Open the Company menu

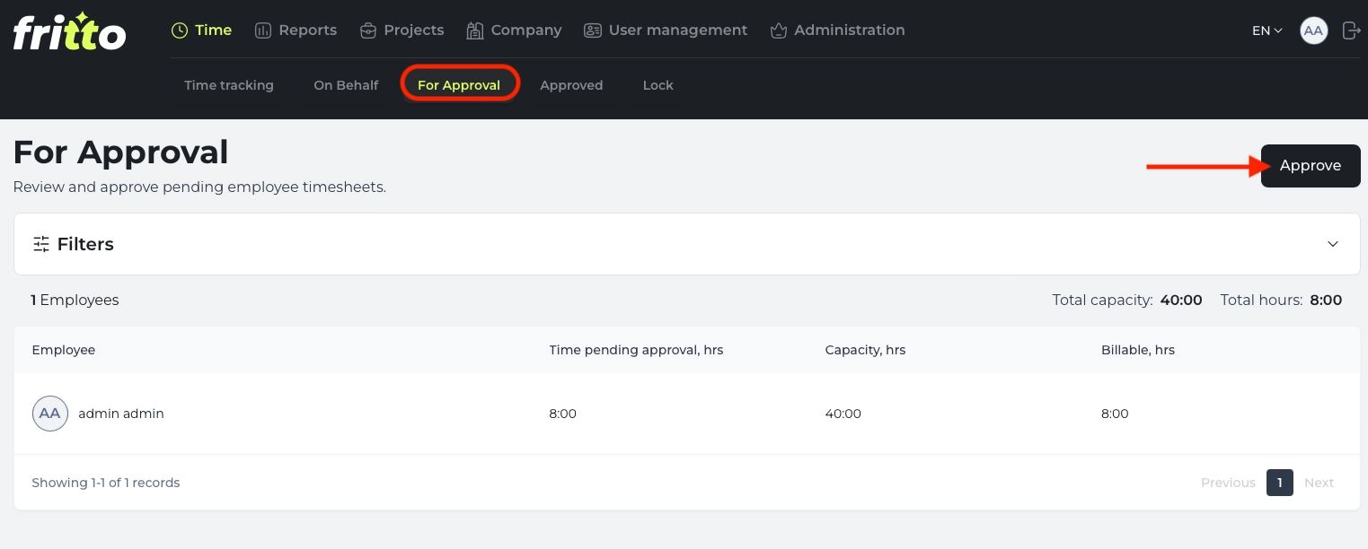(514, 30)
